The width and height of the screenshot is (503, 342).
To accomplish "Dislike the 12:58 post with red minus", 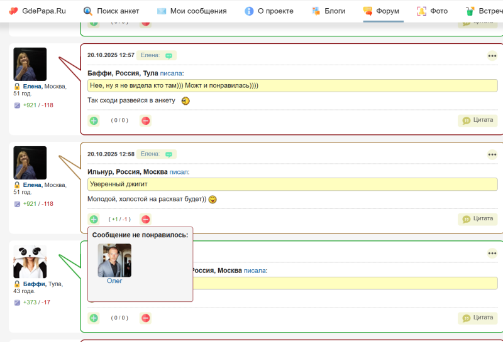I will [145, 219].
